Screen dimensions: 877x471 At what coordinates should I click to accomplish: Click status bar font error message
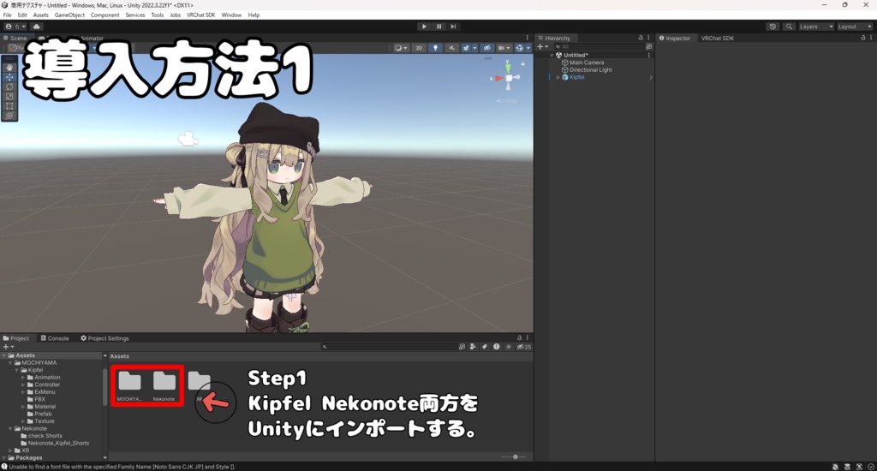tap(118, 467)
